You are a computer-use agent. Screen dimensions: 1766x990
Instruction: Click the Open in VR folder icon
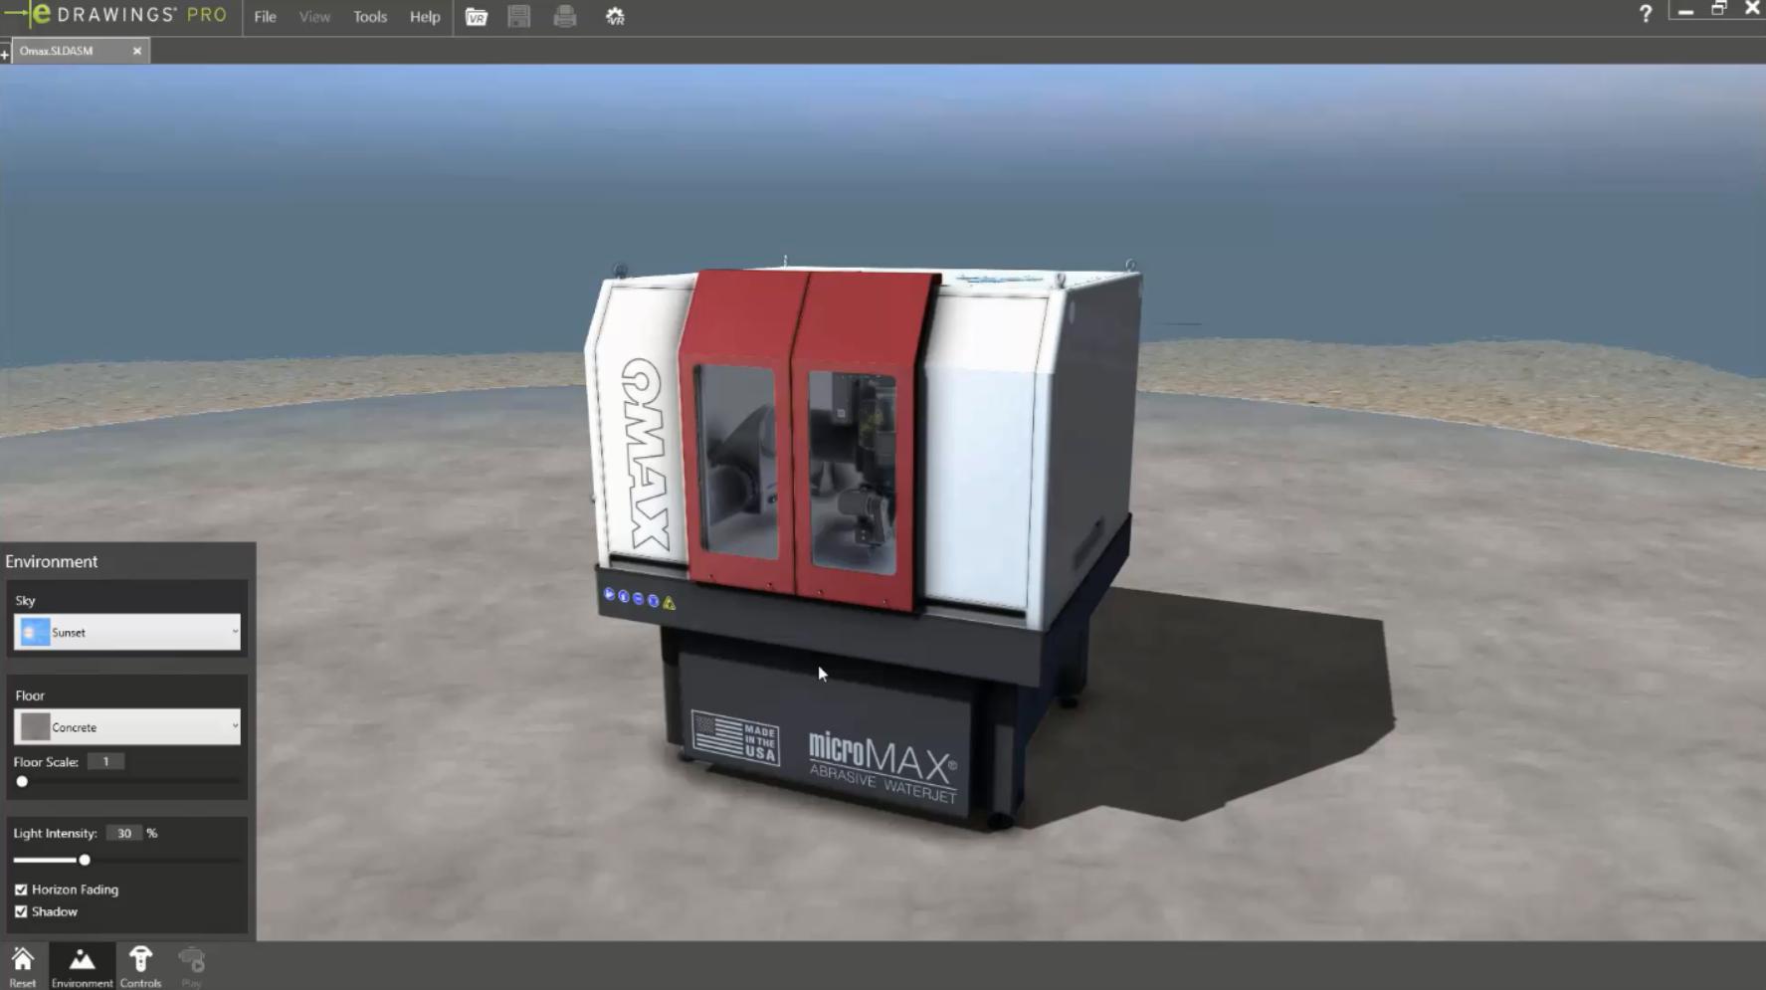(477, 17)
